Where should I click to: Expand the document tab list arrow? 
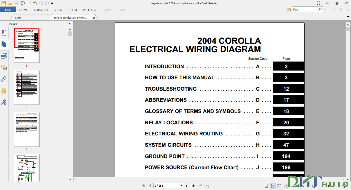click(348, 16)
